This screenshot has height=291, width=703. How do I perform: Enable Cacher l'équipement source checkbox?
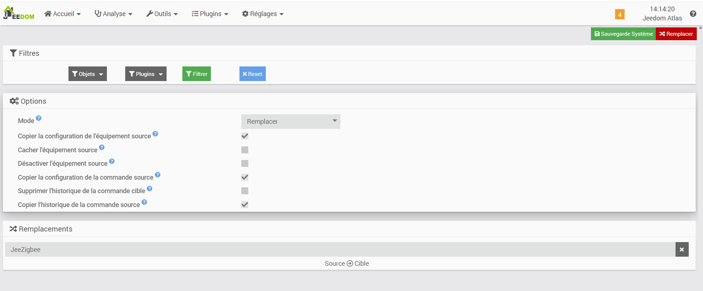pos(245,150)
